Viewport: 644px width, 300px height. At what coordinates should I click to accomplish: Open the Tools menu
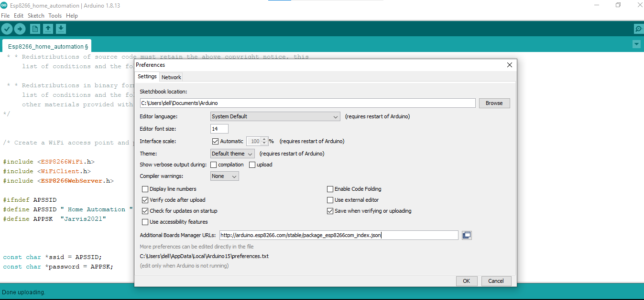(55, 16)
